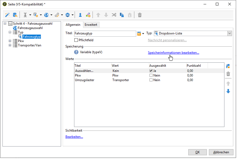The width and height of the screenshot is (238, 159).
Task: Click the blue globe toolbar icon
Action: point(46,15)
